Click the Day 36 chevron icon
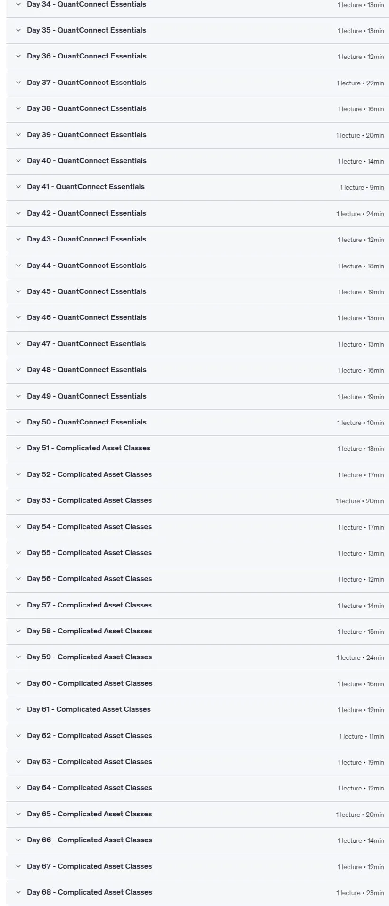Screen dimensions: 389x906 18,56
